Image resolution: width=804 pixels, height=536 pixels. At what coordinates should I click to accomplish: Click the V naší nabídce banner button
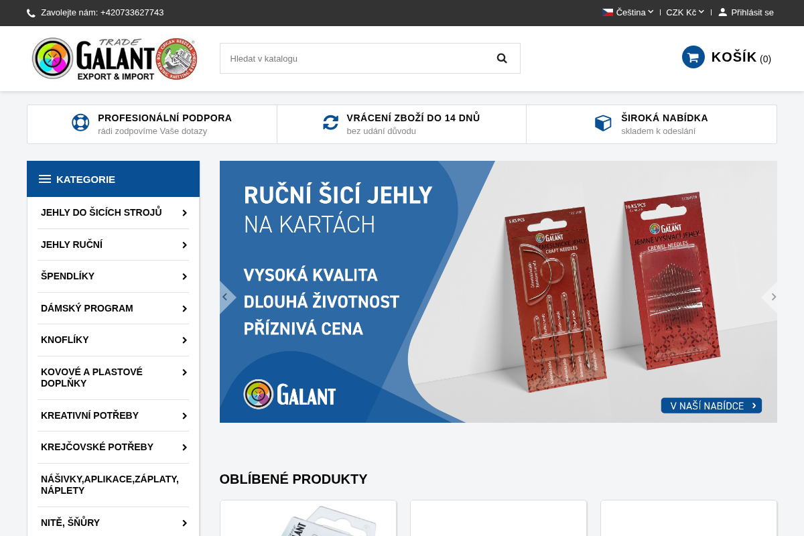(x=712, y=405)
